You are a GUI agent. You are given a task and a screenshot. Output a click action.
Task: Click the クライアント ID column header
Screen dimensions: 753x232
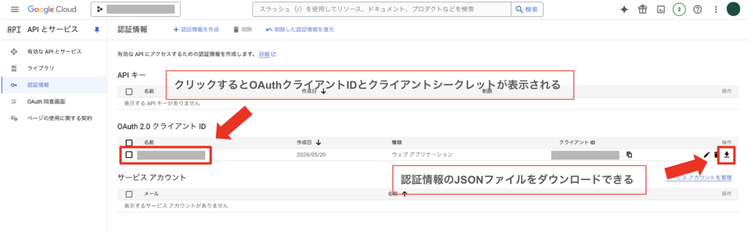point(577,142)
